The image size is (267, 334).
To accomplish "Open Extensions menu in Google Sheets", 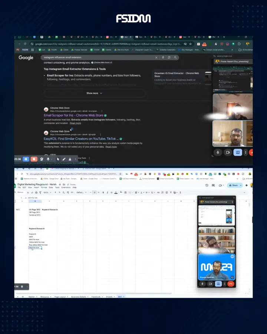I will (x=66, y=187).
